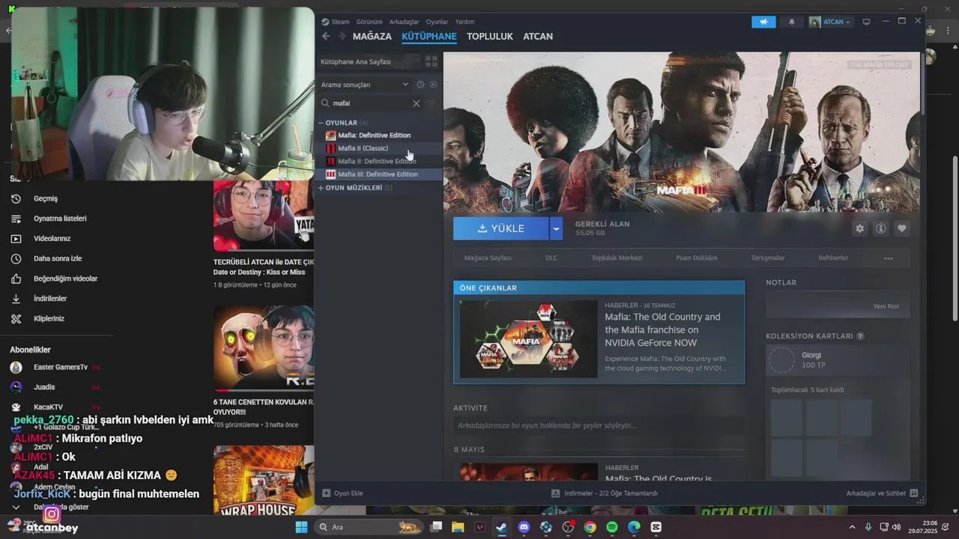
Task: Add game to favorites heart icon
Action: (902, 228)
